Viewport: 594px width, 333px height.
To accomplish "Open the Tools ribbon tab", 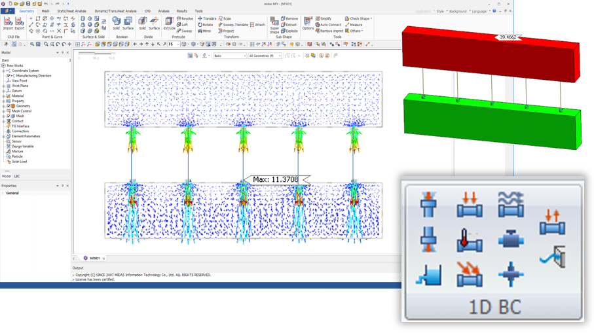I will (x=198, y=11).
